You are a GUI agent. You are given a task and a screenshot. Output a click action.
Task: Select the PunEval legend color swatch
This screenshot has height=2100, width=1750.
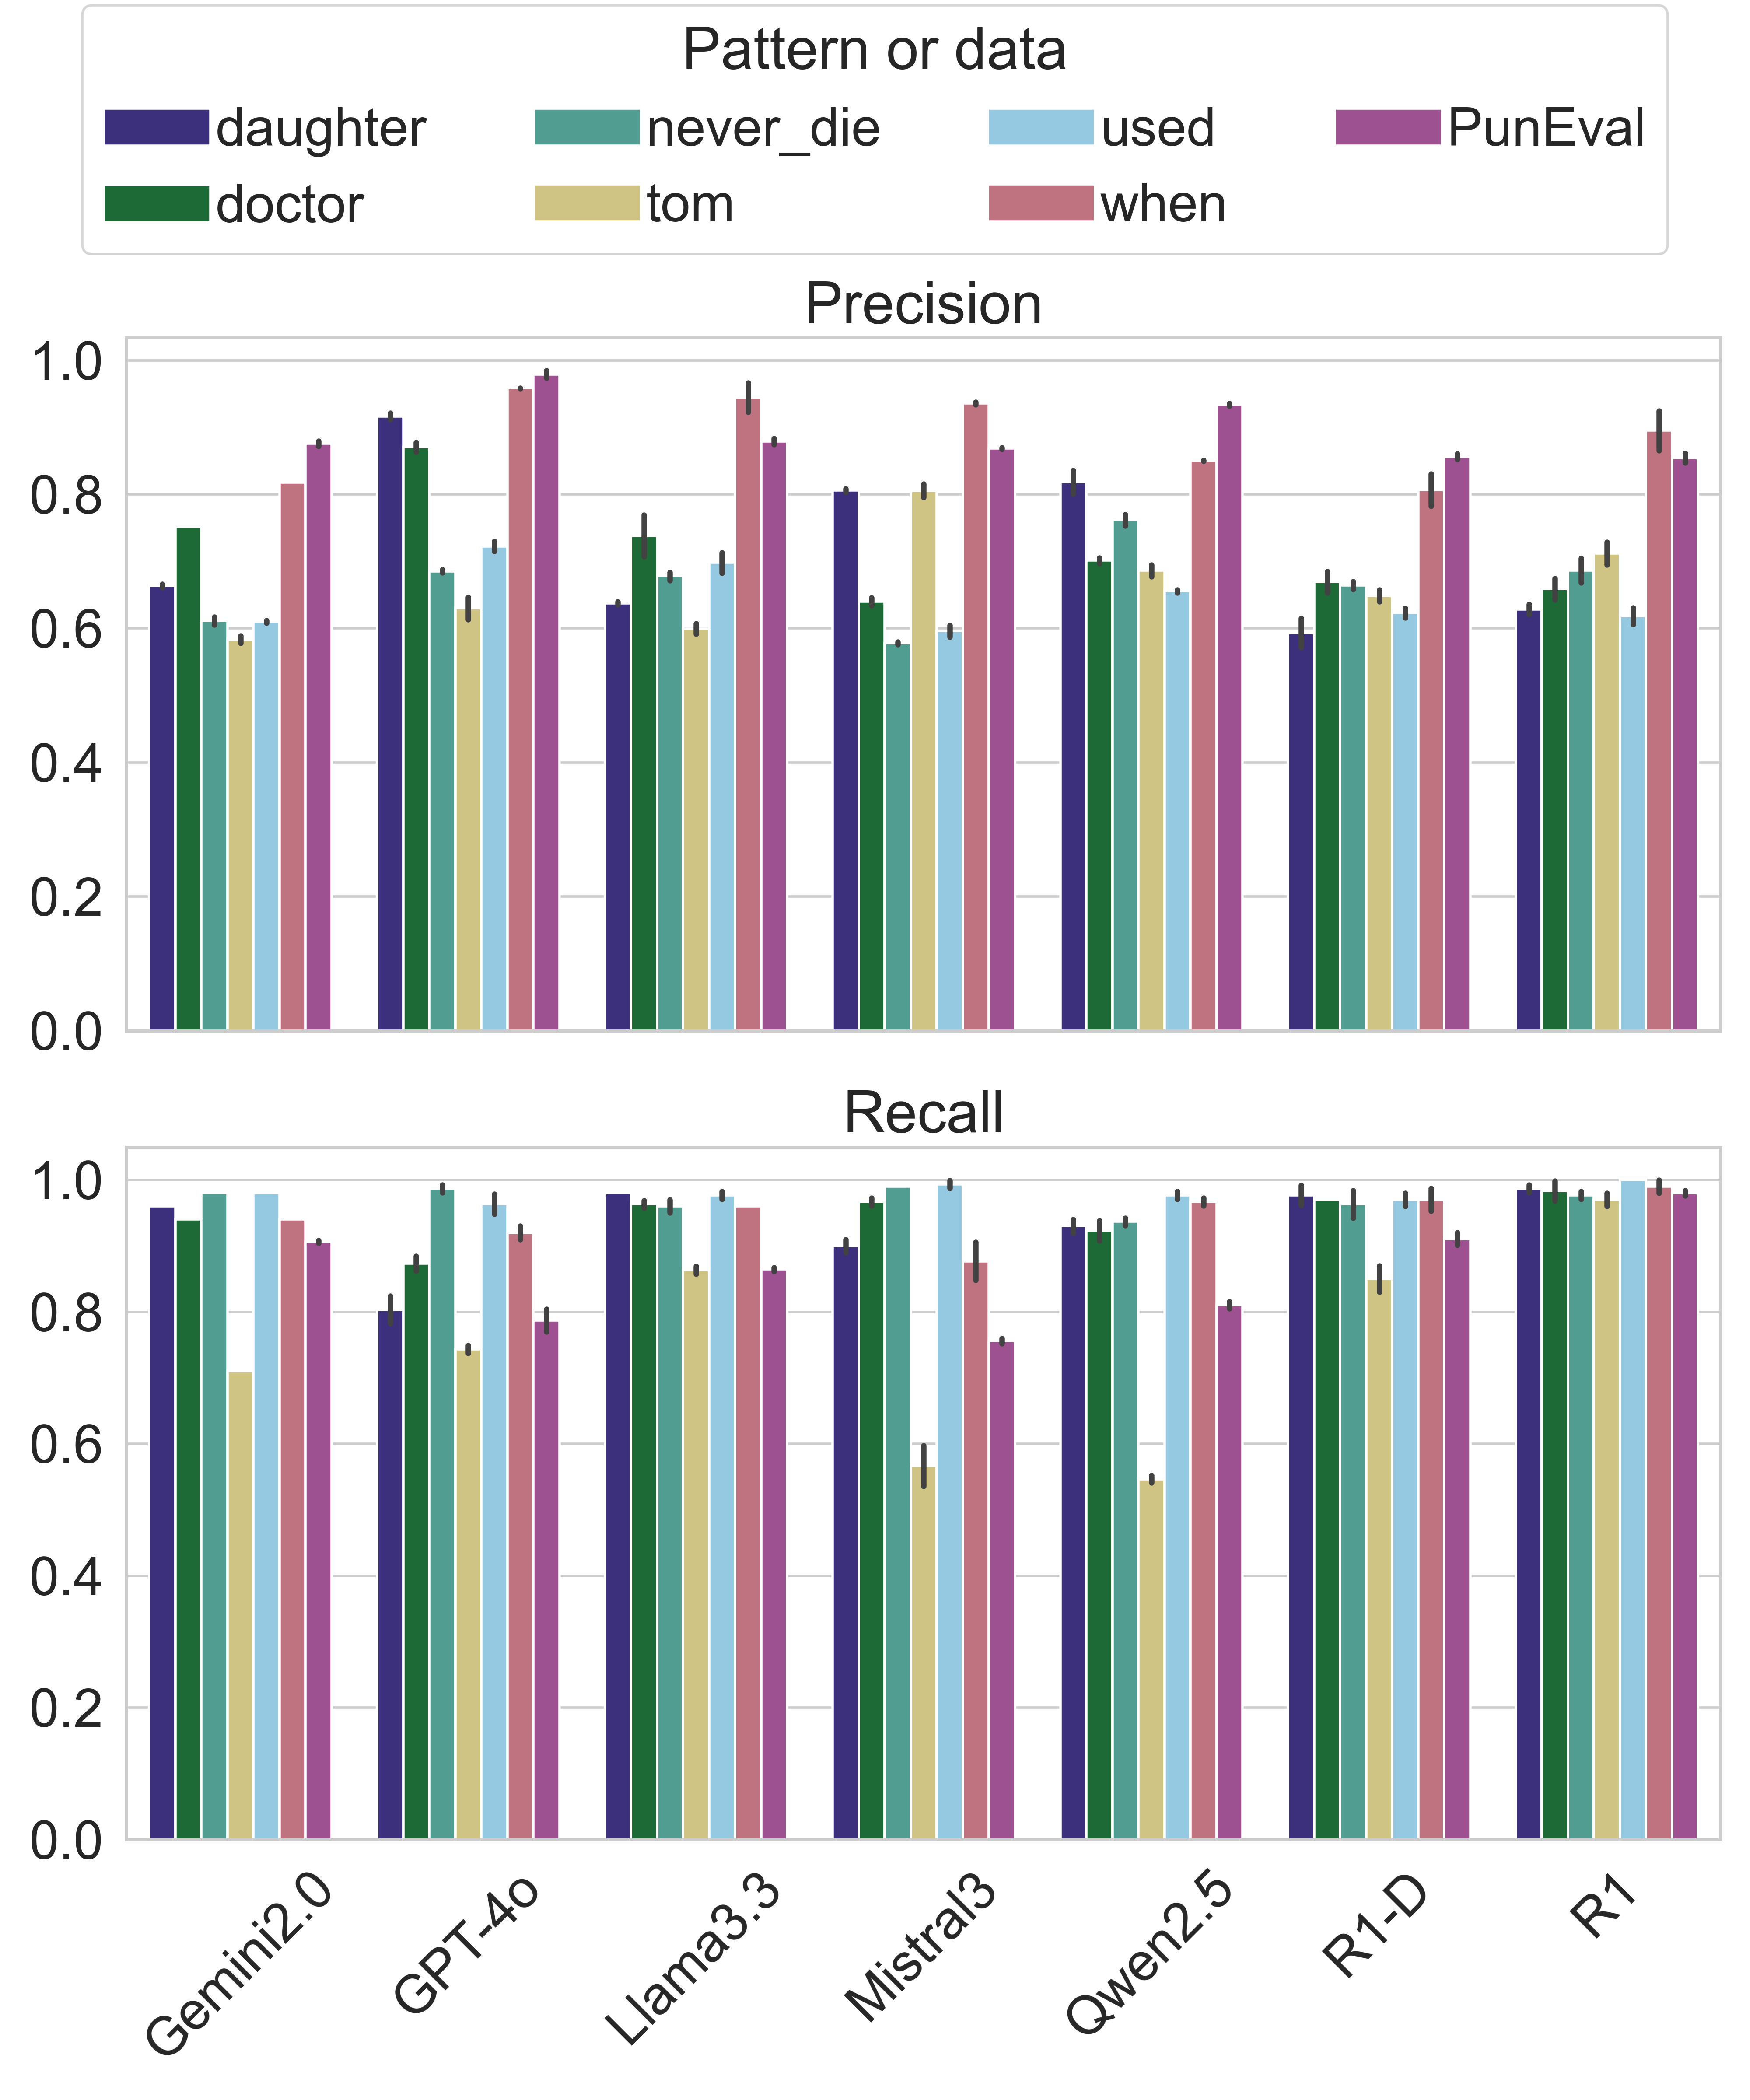[1388, 127]
